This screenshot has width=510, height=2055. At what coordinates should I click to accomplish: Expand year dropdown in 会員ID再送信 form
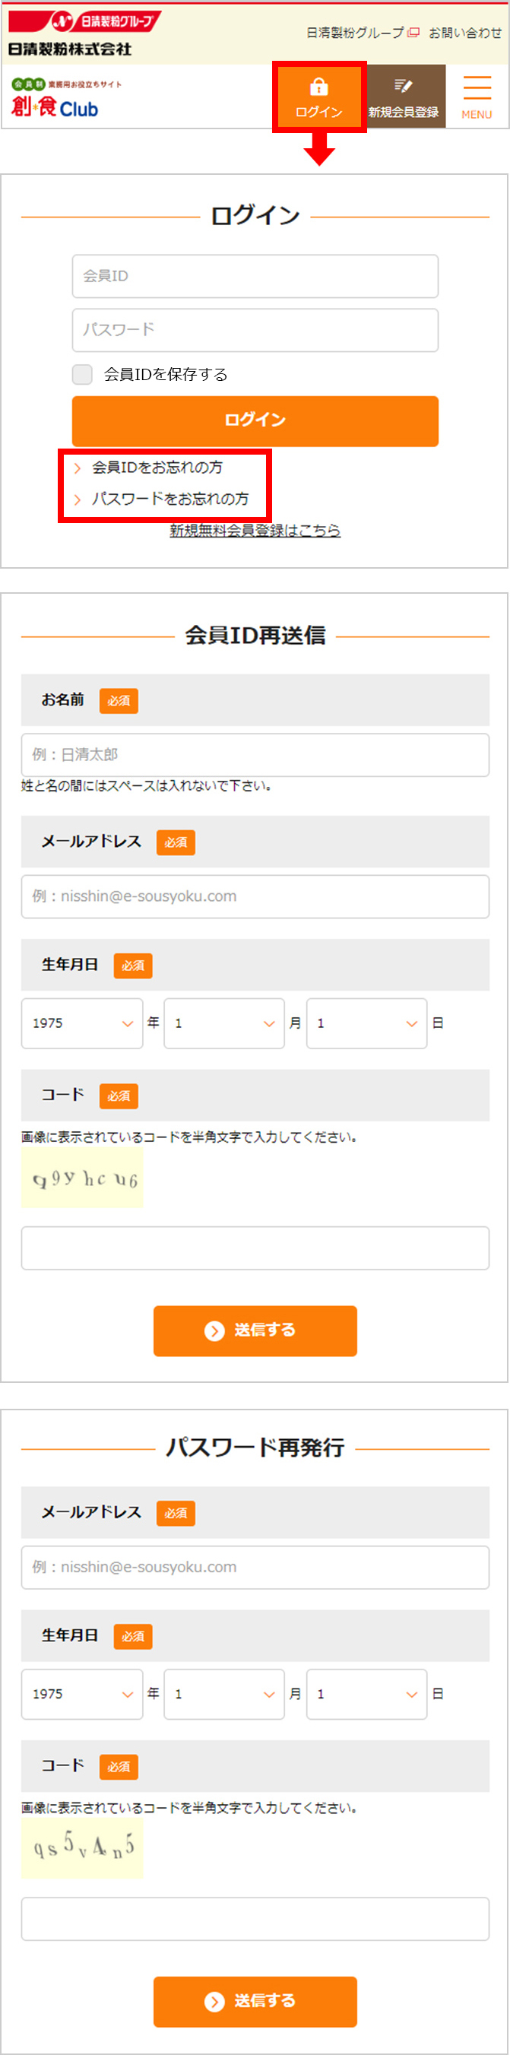[x=82, y=1023]
